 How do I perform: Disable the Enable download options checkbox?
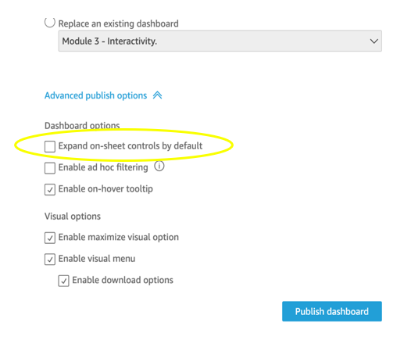(x=63, y=281)
